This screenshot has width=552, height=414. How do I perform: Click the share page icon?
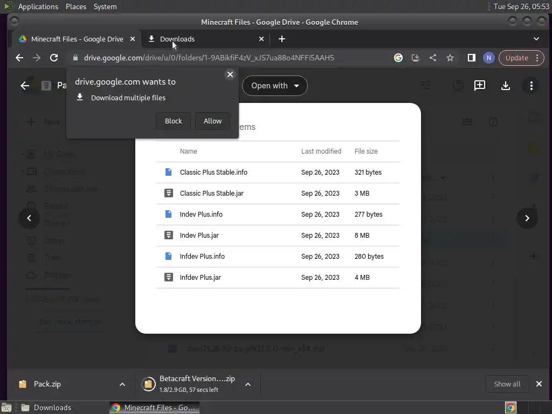(433, 58)
